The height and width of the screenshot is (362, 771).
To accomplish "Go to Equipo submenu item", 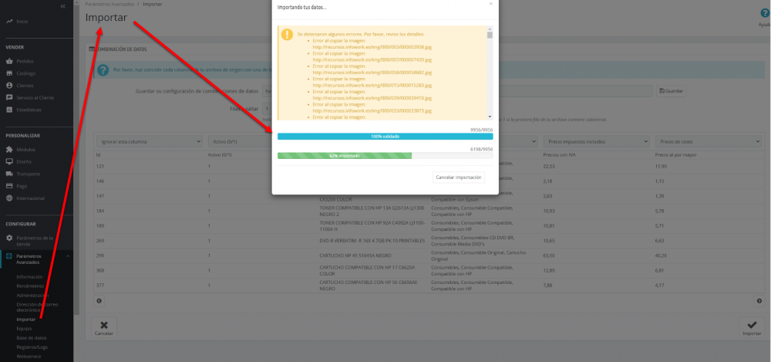I will pos(24,329).
